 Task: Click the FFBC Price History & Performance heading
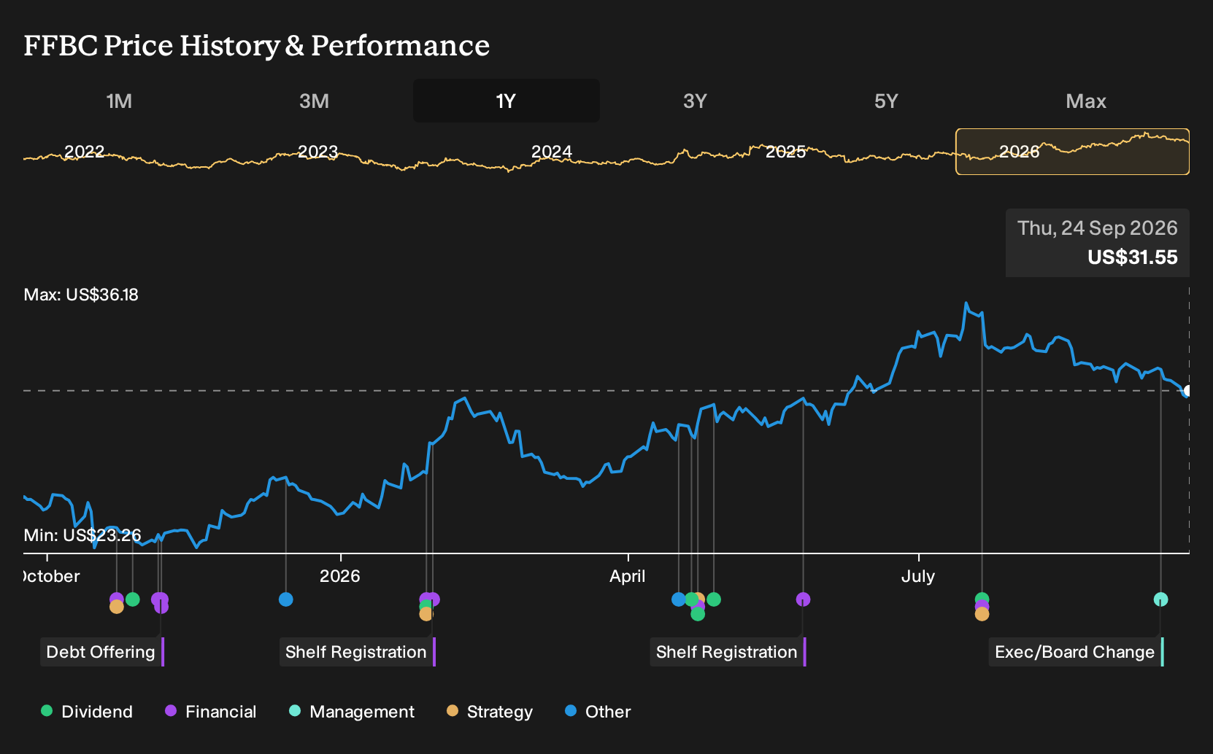click(257, 45)
